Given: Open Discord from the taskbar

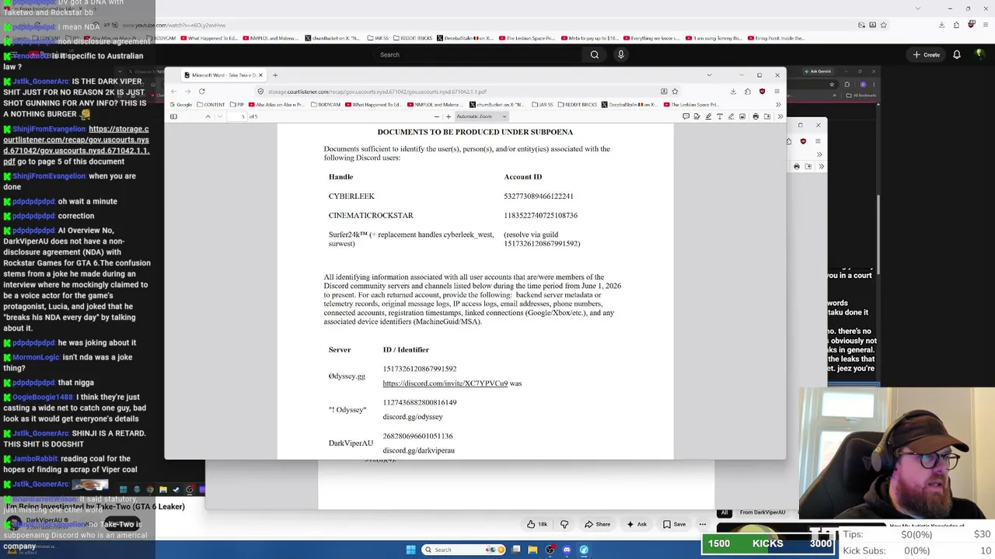Looking at the screenshot, I should point(567,550).
